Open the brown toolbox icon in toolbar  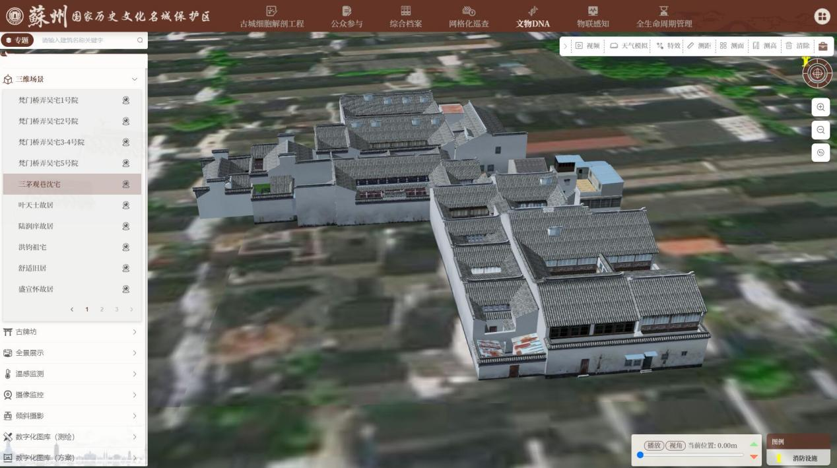(x=822, y=46)
